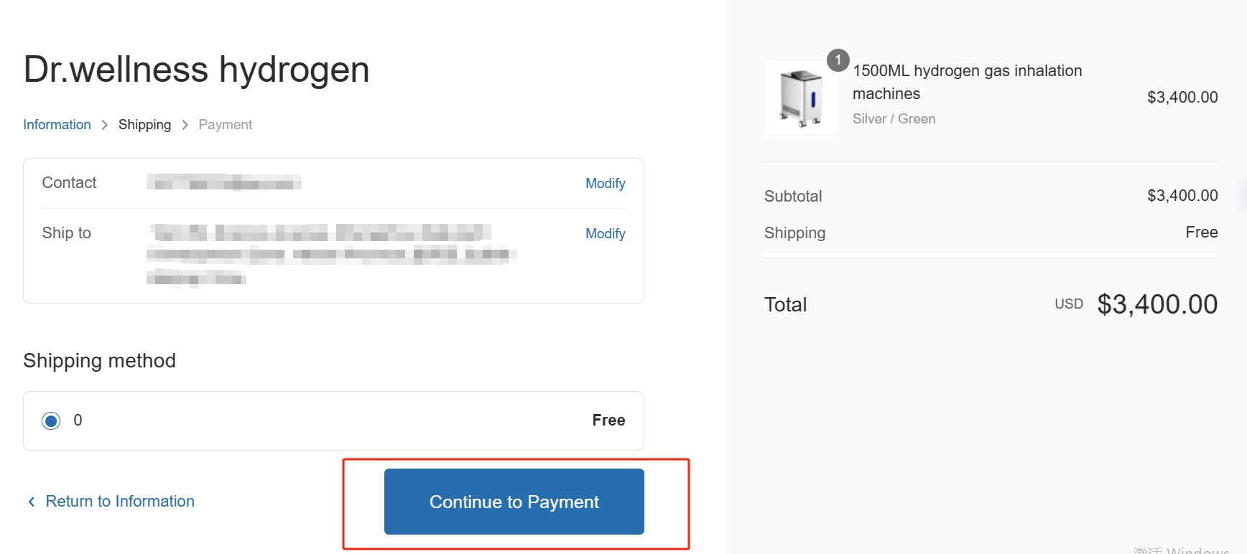Open the Payment breadcrumb step

tap(225, 125)
